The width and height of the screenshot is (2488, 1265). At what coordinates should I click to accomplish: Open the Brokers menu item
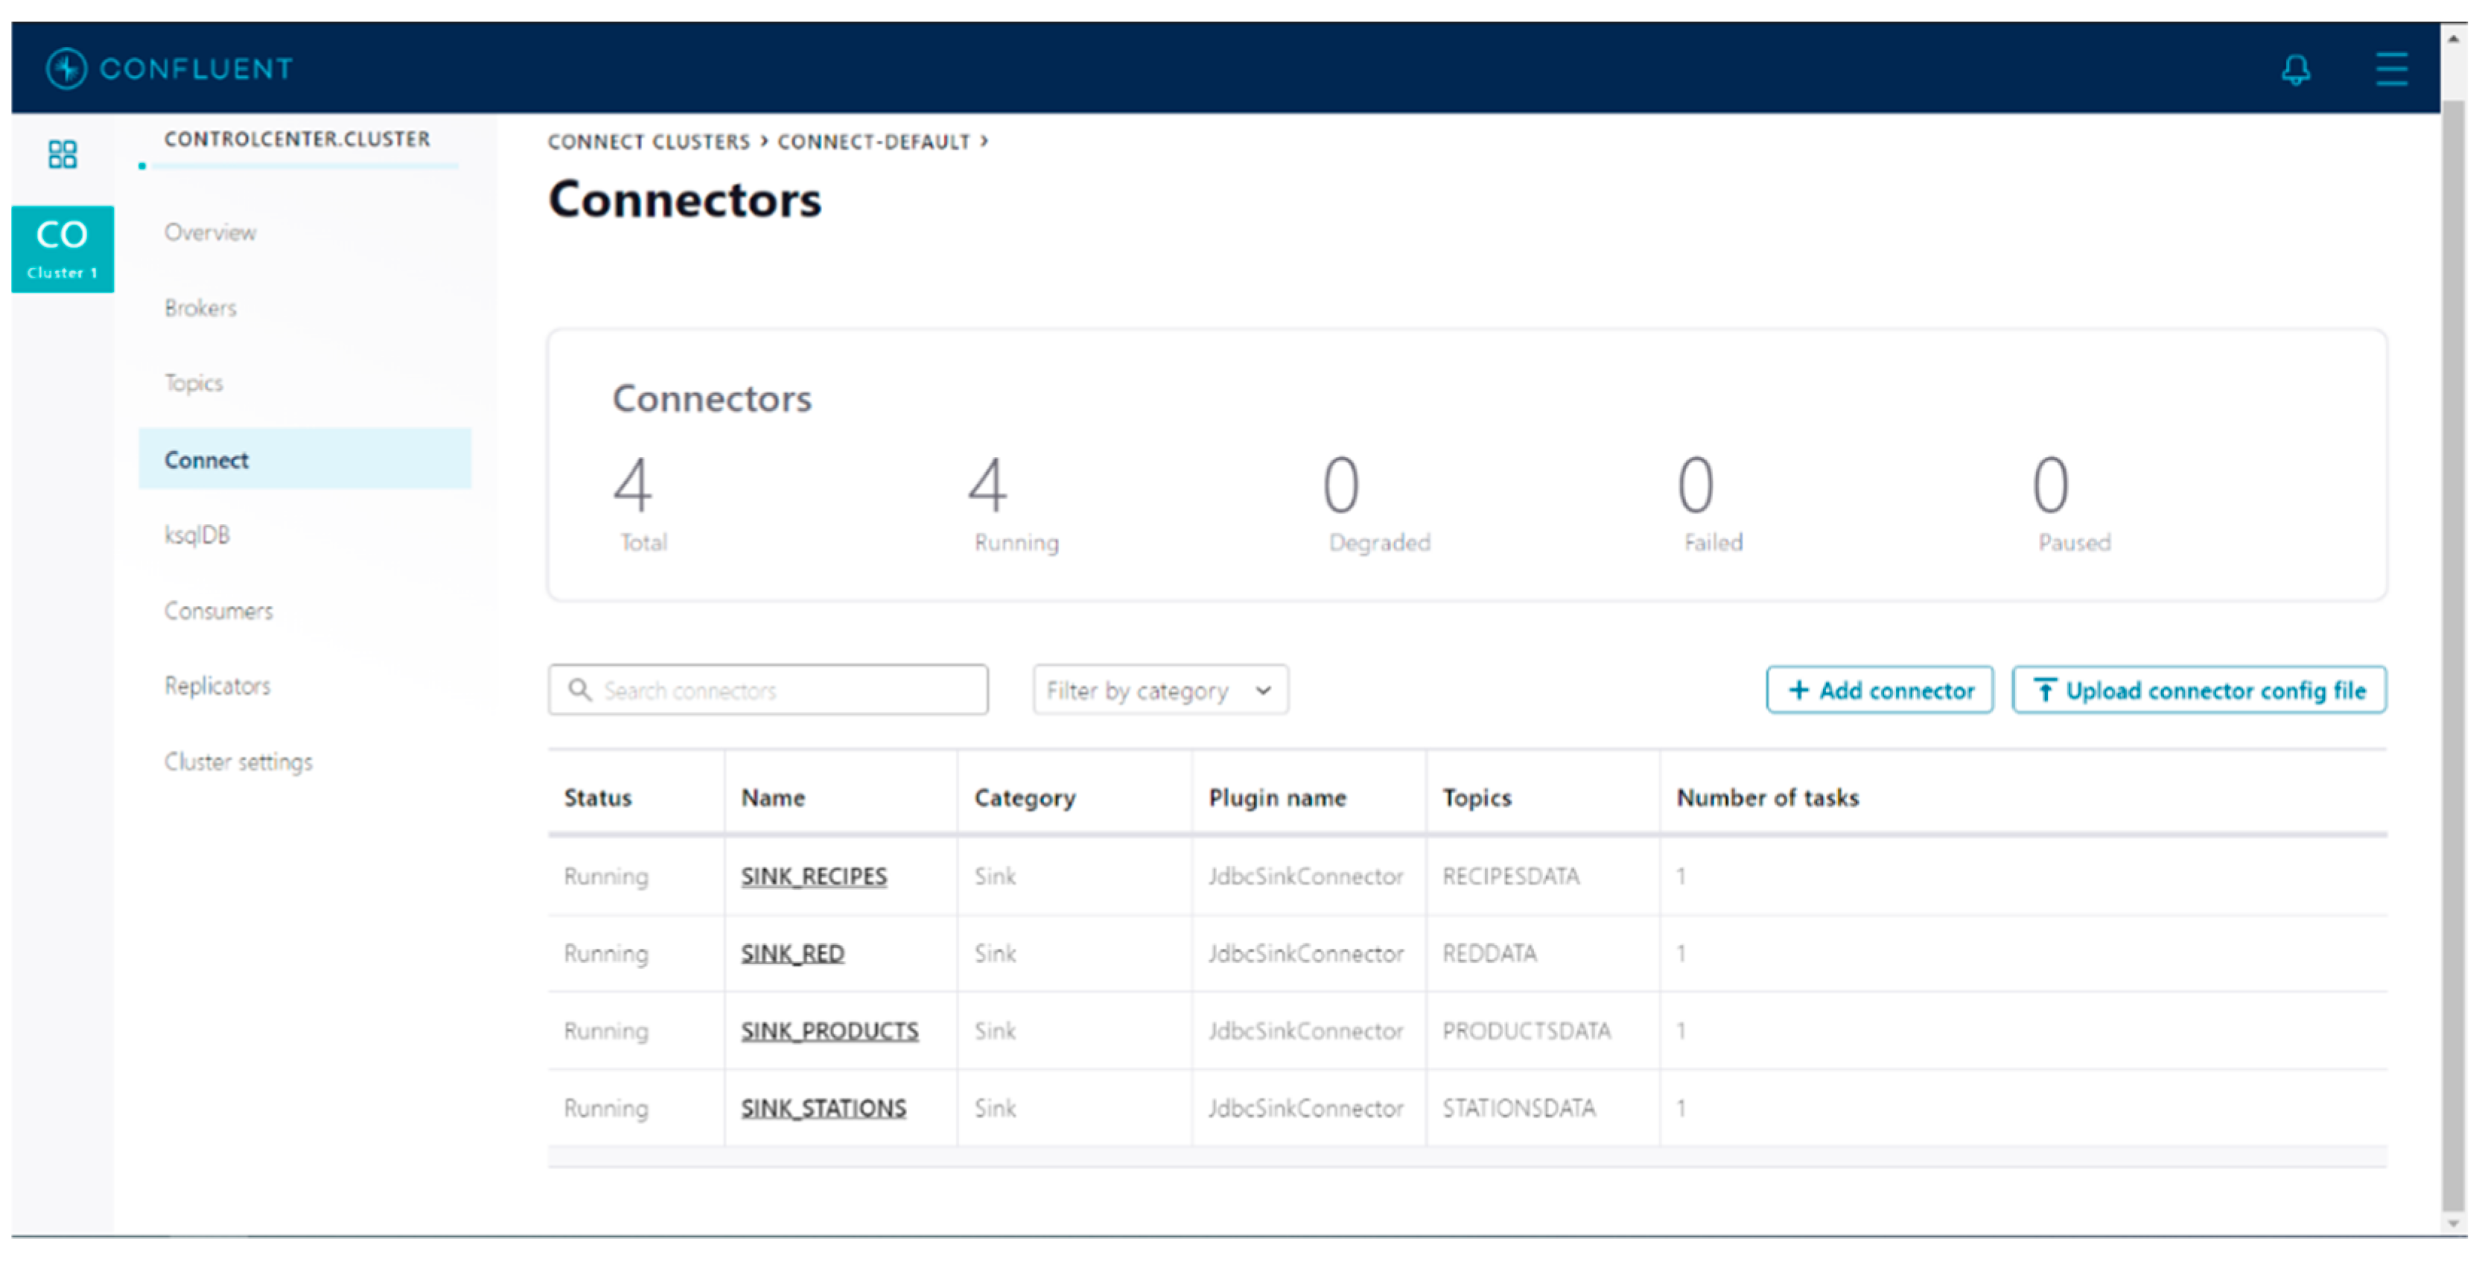pyautogui.click(x=200, y=308)
